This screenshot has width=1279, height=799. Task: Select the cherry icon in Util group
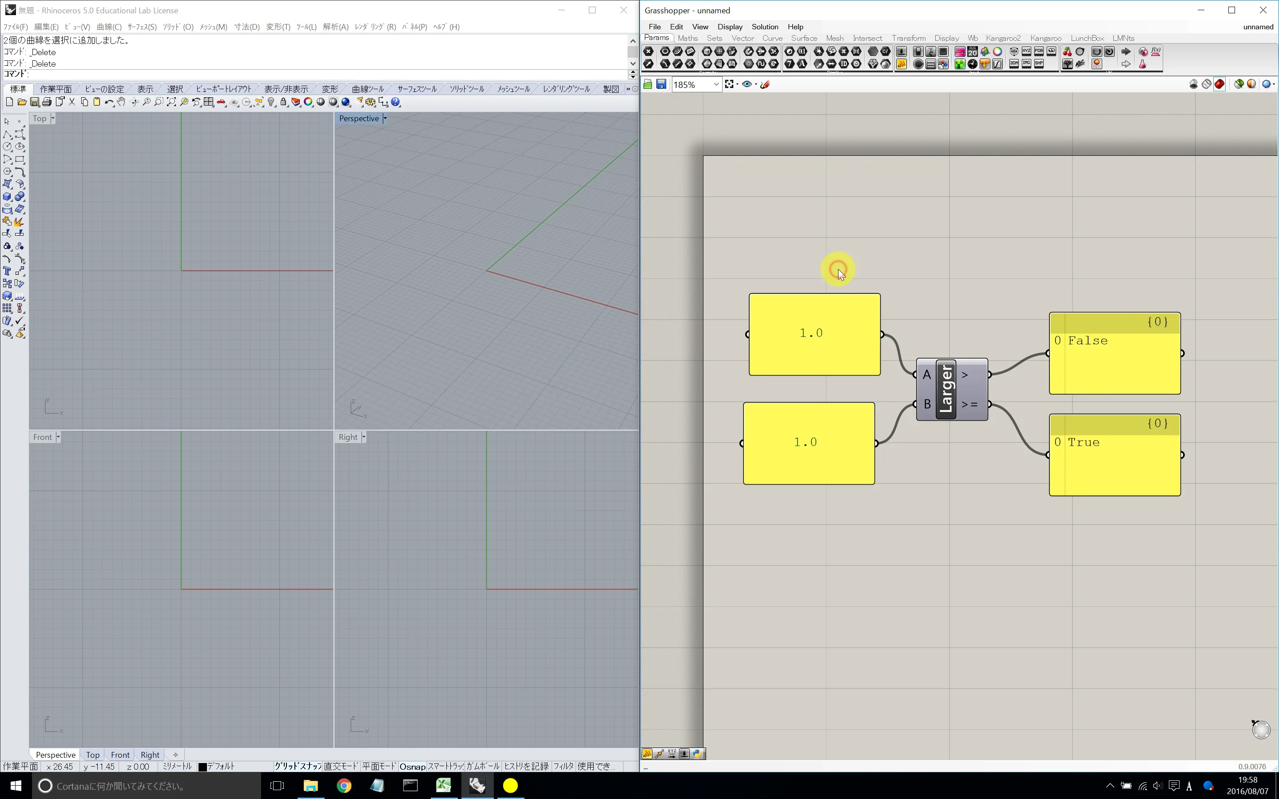pyautogui.click(x=1067, y=52)
